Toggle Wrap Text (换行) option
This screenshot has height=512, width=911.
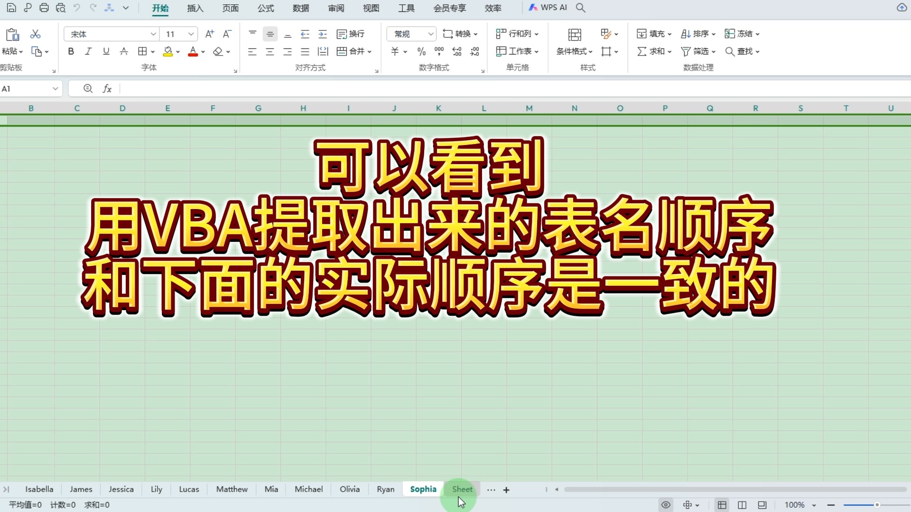(x=351, y=34)
